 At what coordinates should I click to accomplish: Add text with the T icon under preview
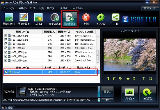pyautogui.click(x=144, y=79)
